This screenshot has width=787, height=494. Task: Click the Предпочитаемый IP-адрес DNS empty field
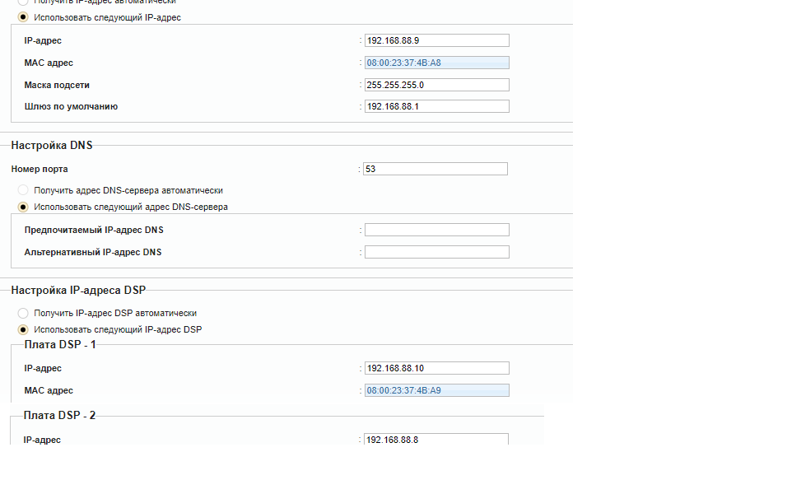436,230
